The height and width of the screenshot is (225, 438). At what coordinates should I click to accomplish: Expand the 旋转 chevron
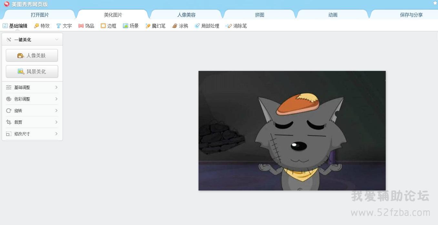56,111
